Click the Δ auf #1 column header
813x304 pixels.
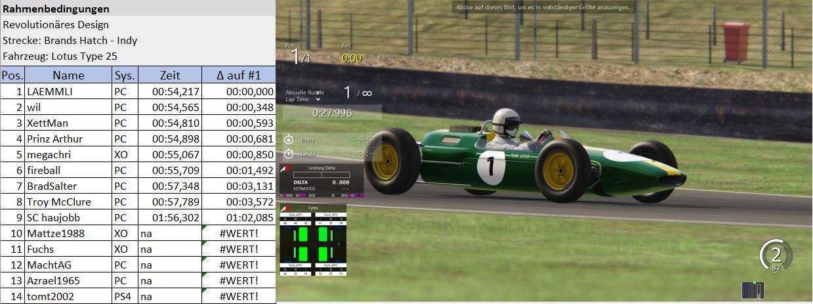tap(239, 75)
